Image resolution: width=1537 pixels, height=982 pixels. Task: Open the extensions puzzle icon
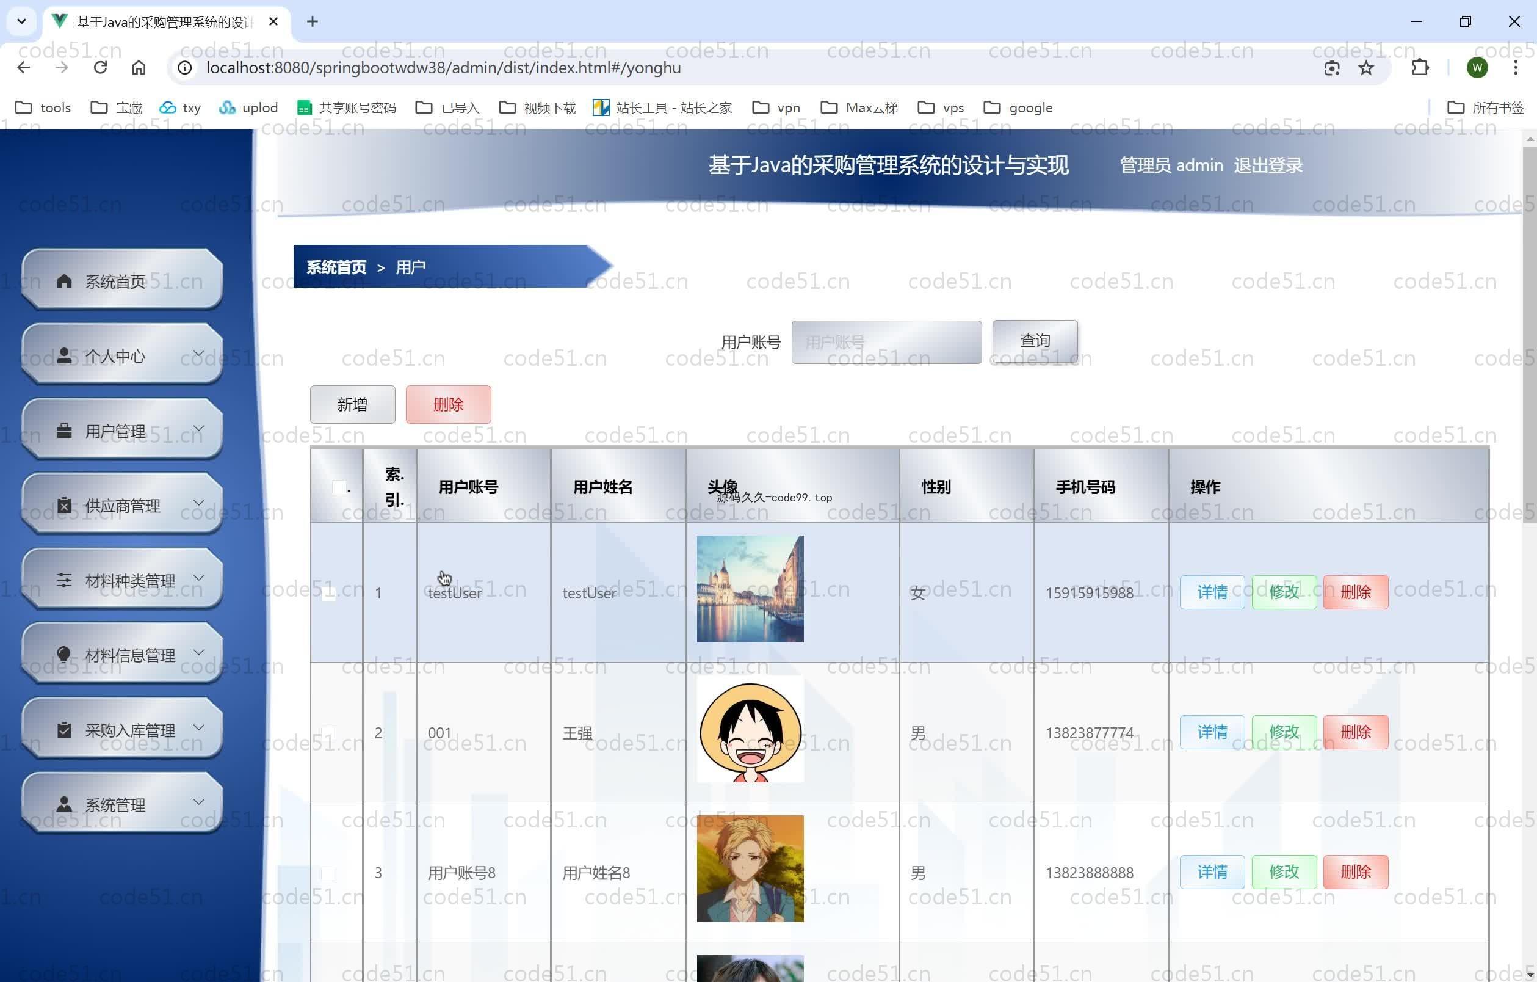tap(1420, 68)
